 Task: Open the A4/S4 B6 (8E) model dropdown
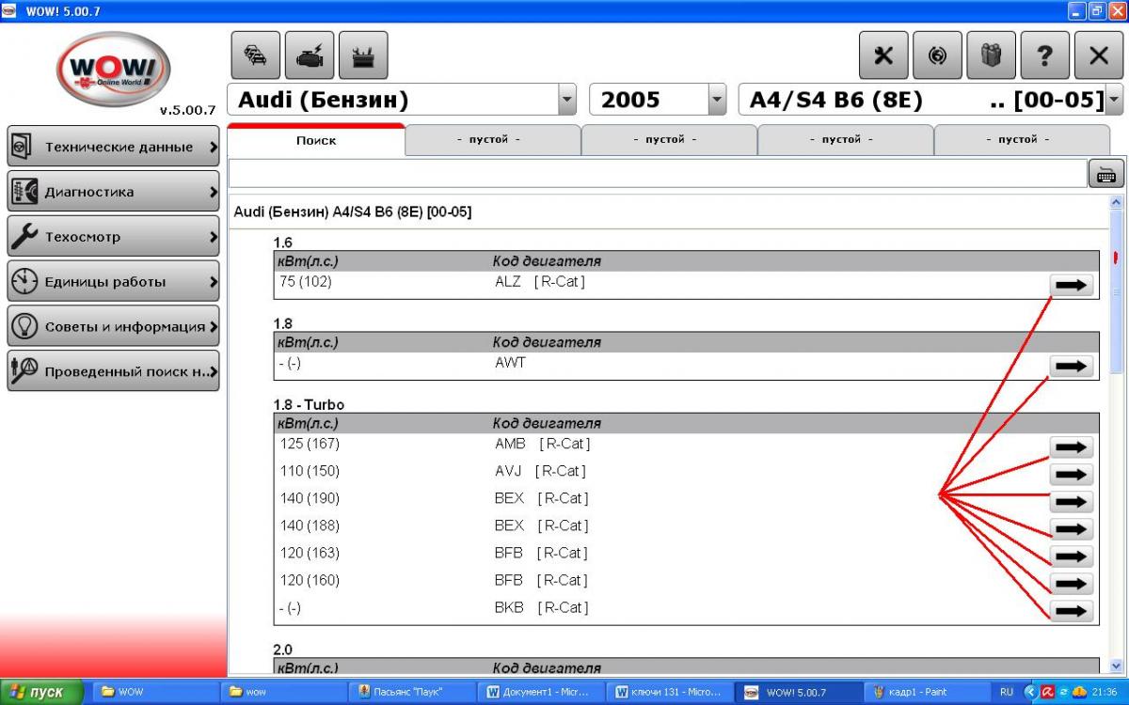click(x=1114, y=100)
